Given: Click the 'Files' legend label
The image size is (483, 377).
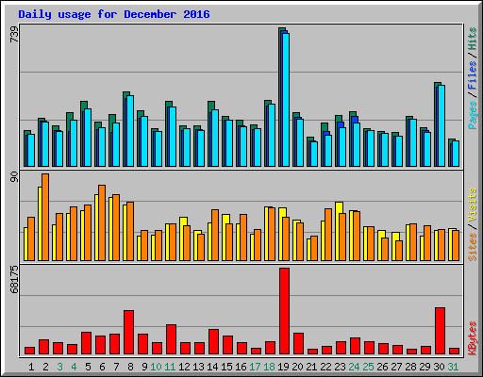Looking at the screenshot, I should 473,74.
